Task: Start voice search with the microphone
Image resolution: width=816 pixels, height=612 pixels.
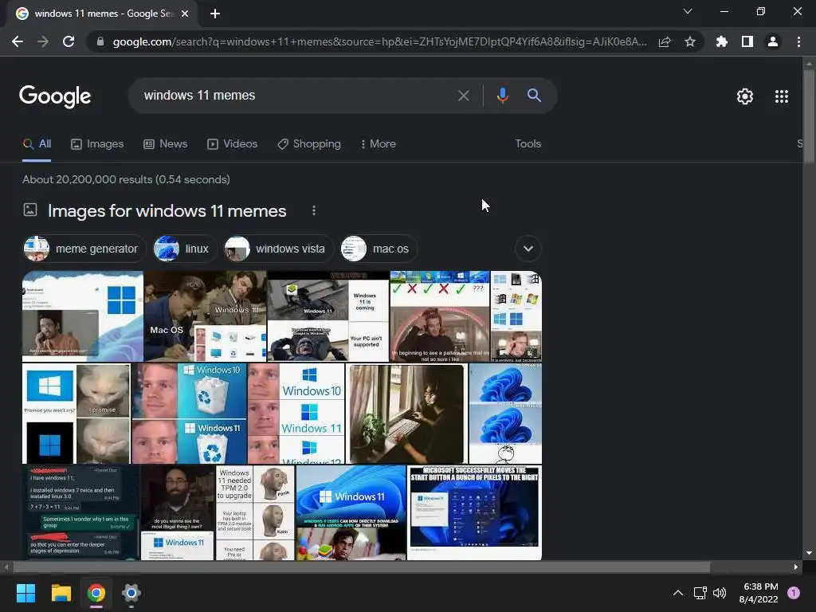Action: coord(502,96)
